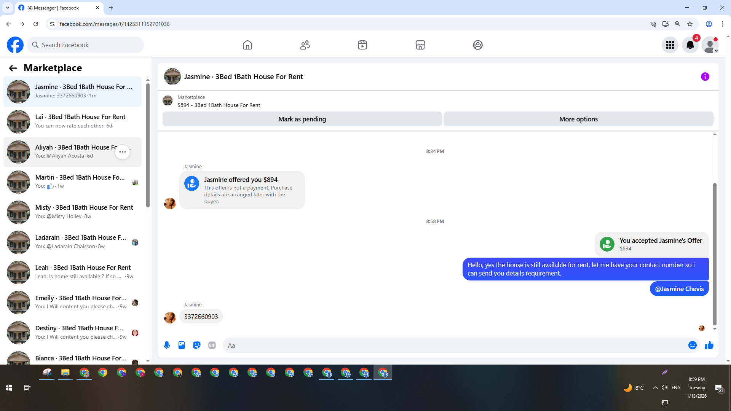Open Facebook notifications bell

(690, 45)
